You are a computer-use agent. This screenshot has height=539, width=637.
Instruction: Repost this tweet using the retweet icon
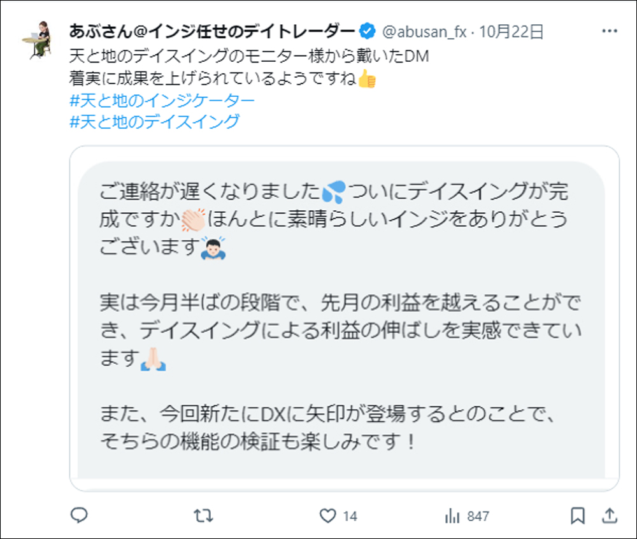tap(203, 515)
